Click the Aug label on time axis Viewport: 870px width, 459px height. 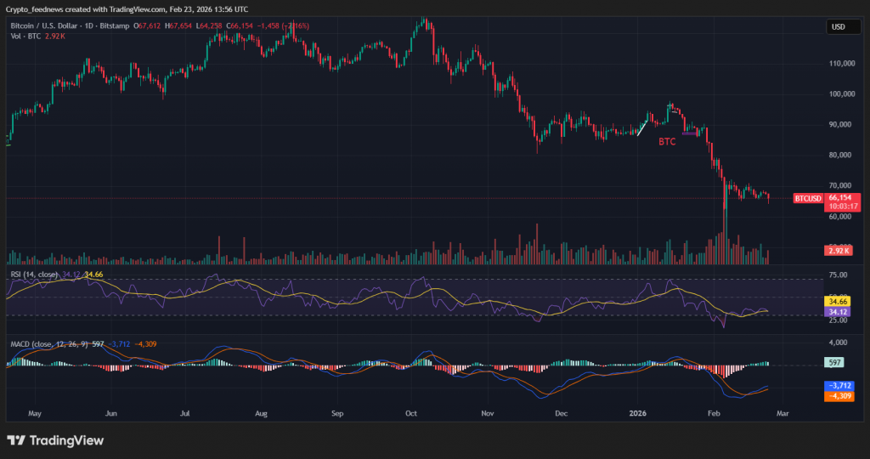(261, 413)
